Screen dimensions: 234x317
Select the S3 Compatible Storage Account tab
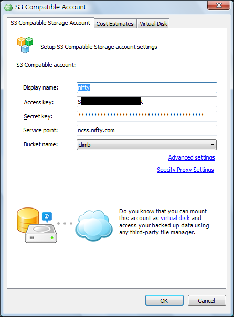coord(50,23)
